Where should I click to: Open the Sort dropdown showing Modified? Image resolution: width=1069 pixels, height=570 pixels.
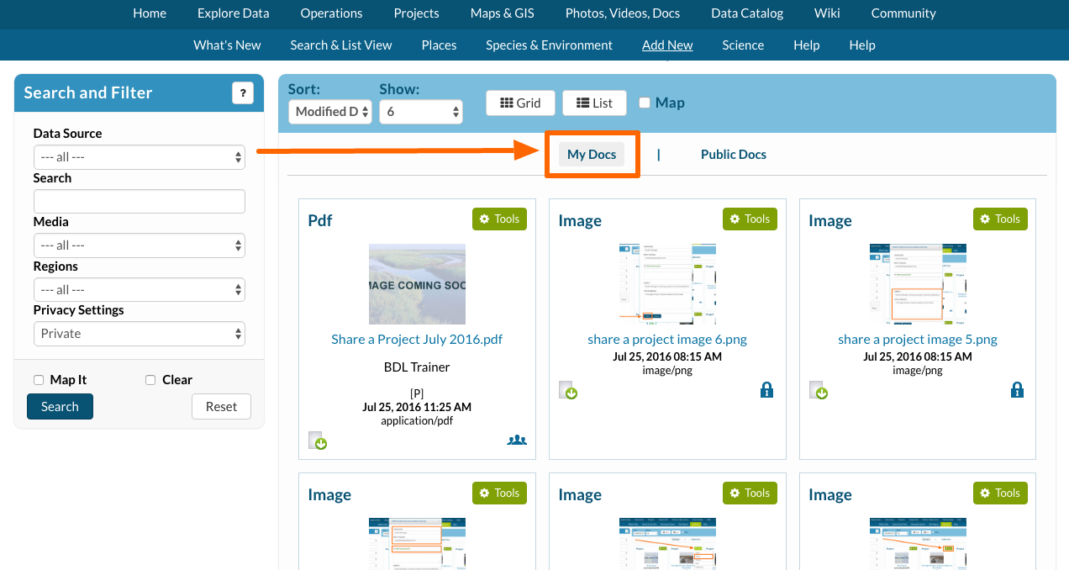coord(329,112)
